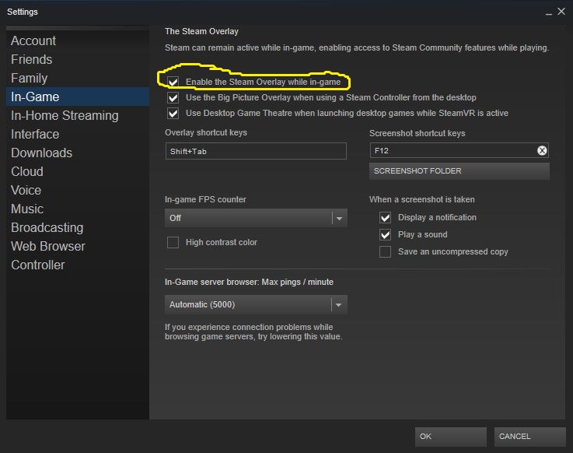
Task: Switch to the Friends settings tab
Action: (x=32, y=59)
